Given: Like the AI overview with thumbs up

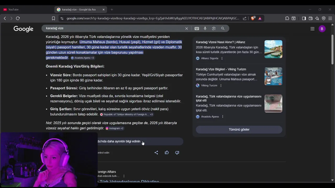Looking at the screenshot, I should pos(167,152).
